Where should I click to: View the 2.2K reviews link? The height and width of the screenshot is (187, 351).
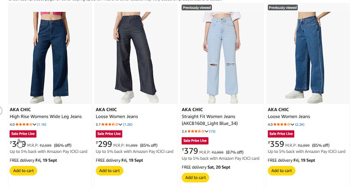(300, 125)
